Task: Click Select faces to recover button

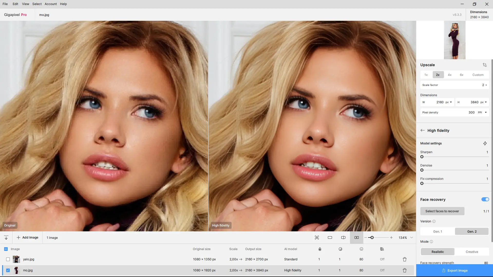Action: [x=442, y=211]
